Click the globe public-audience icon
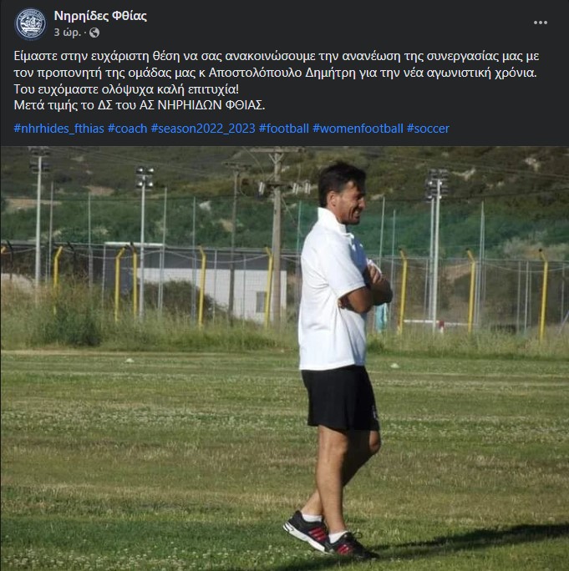Screen dimensions: 569x571 pos(94,33)
